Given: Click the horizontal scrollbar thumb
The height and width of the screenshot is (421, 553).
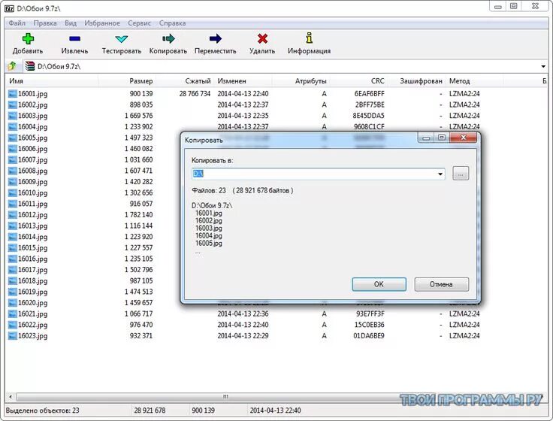Looking at the screenshot, I should [225, 397].
